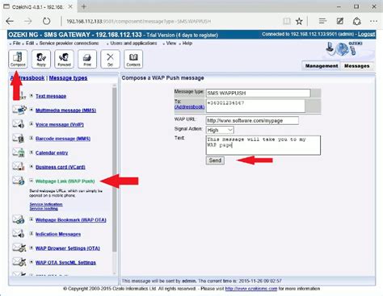Click the Logout link
Screen dimensions: 383x296
tap(366, 35)
